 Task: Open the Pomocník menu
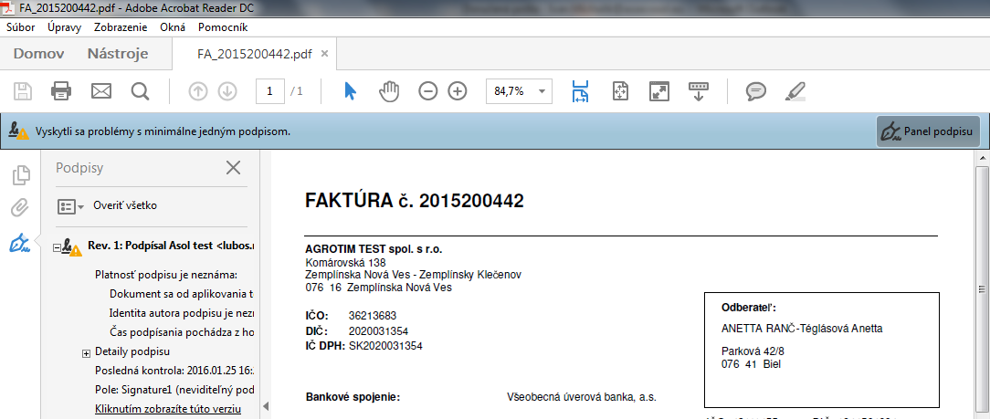point(223,27)
